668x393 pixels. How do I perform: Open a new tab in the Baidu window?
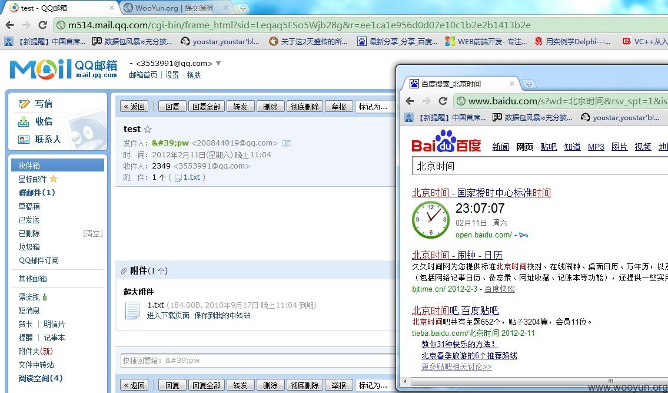[x=529, y=84]
